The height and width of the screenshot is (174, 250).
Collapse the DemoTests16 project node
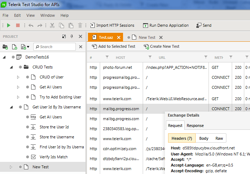4,57
